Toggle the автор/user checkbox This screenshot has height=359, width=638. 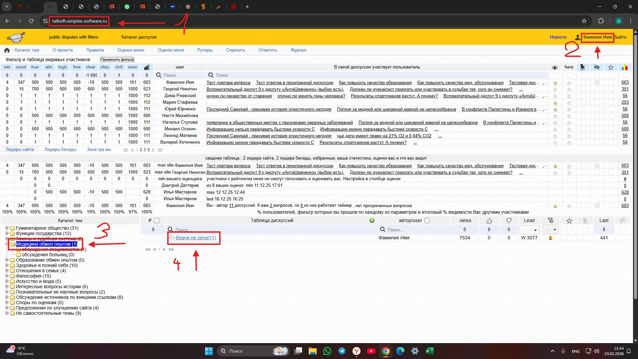[427, 220]
